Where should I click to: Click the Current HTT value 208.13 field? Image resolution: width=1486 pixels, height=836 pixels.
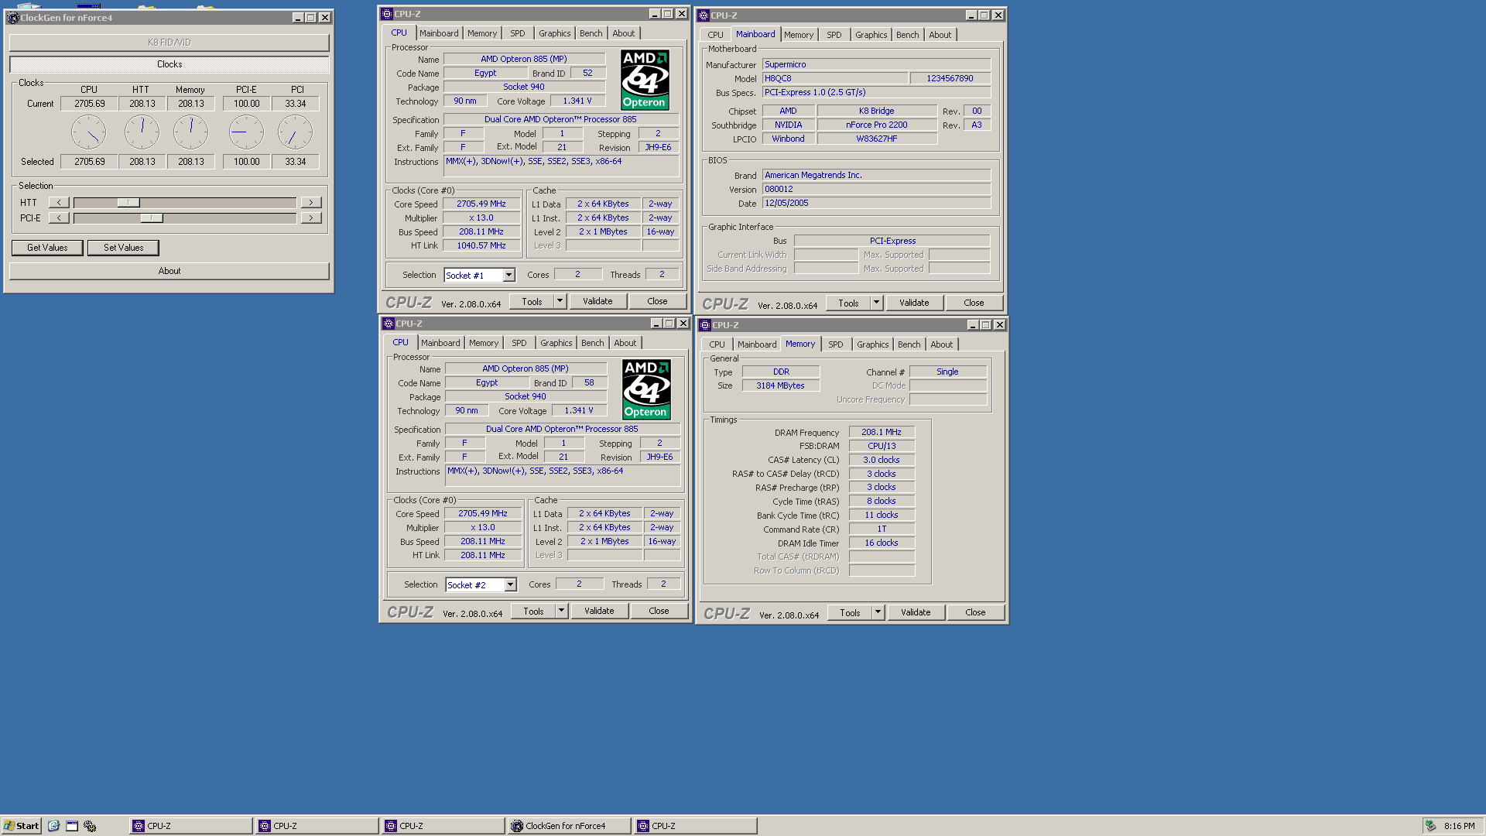point(142,104)
